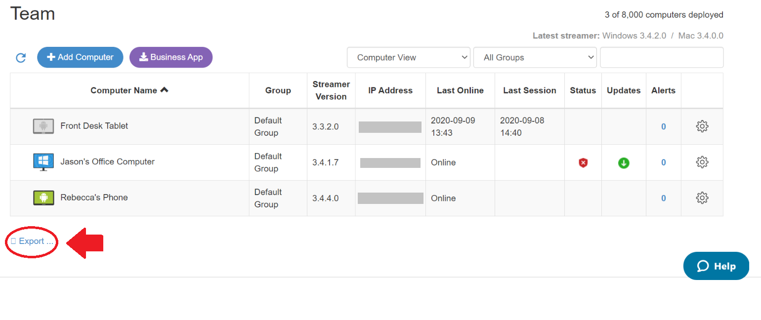This screenshot has height=320, width=761.
Task: Click the refresh list icon
Action: click(x=21, y=58)
